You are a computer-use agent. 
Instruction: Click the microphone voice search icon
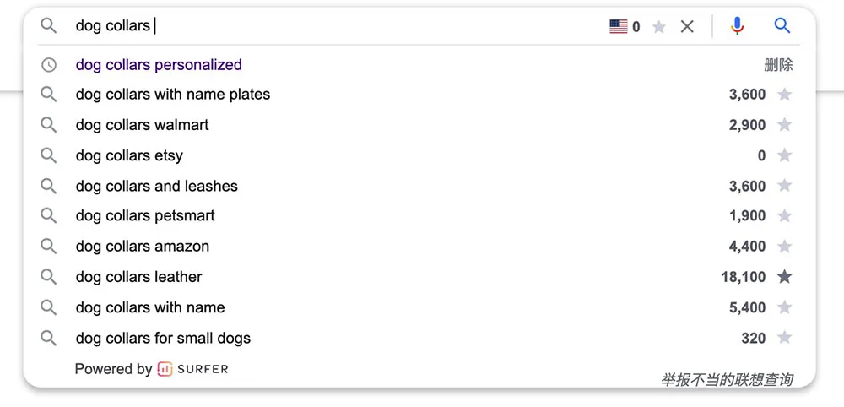click(x=737, y=26)
